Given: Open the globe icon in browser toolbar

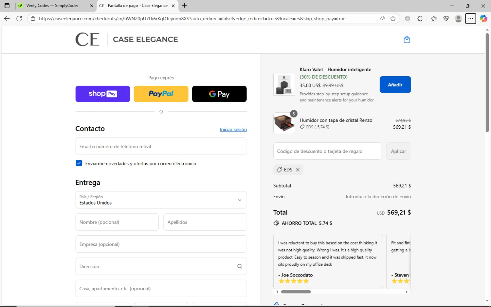Looking at the screenshot, I should click(407, 19).
